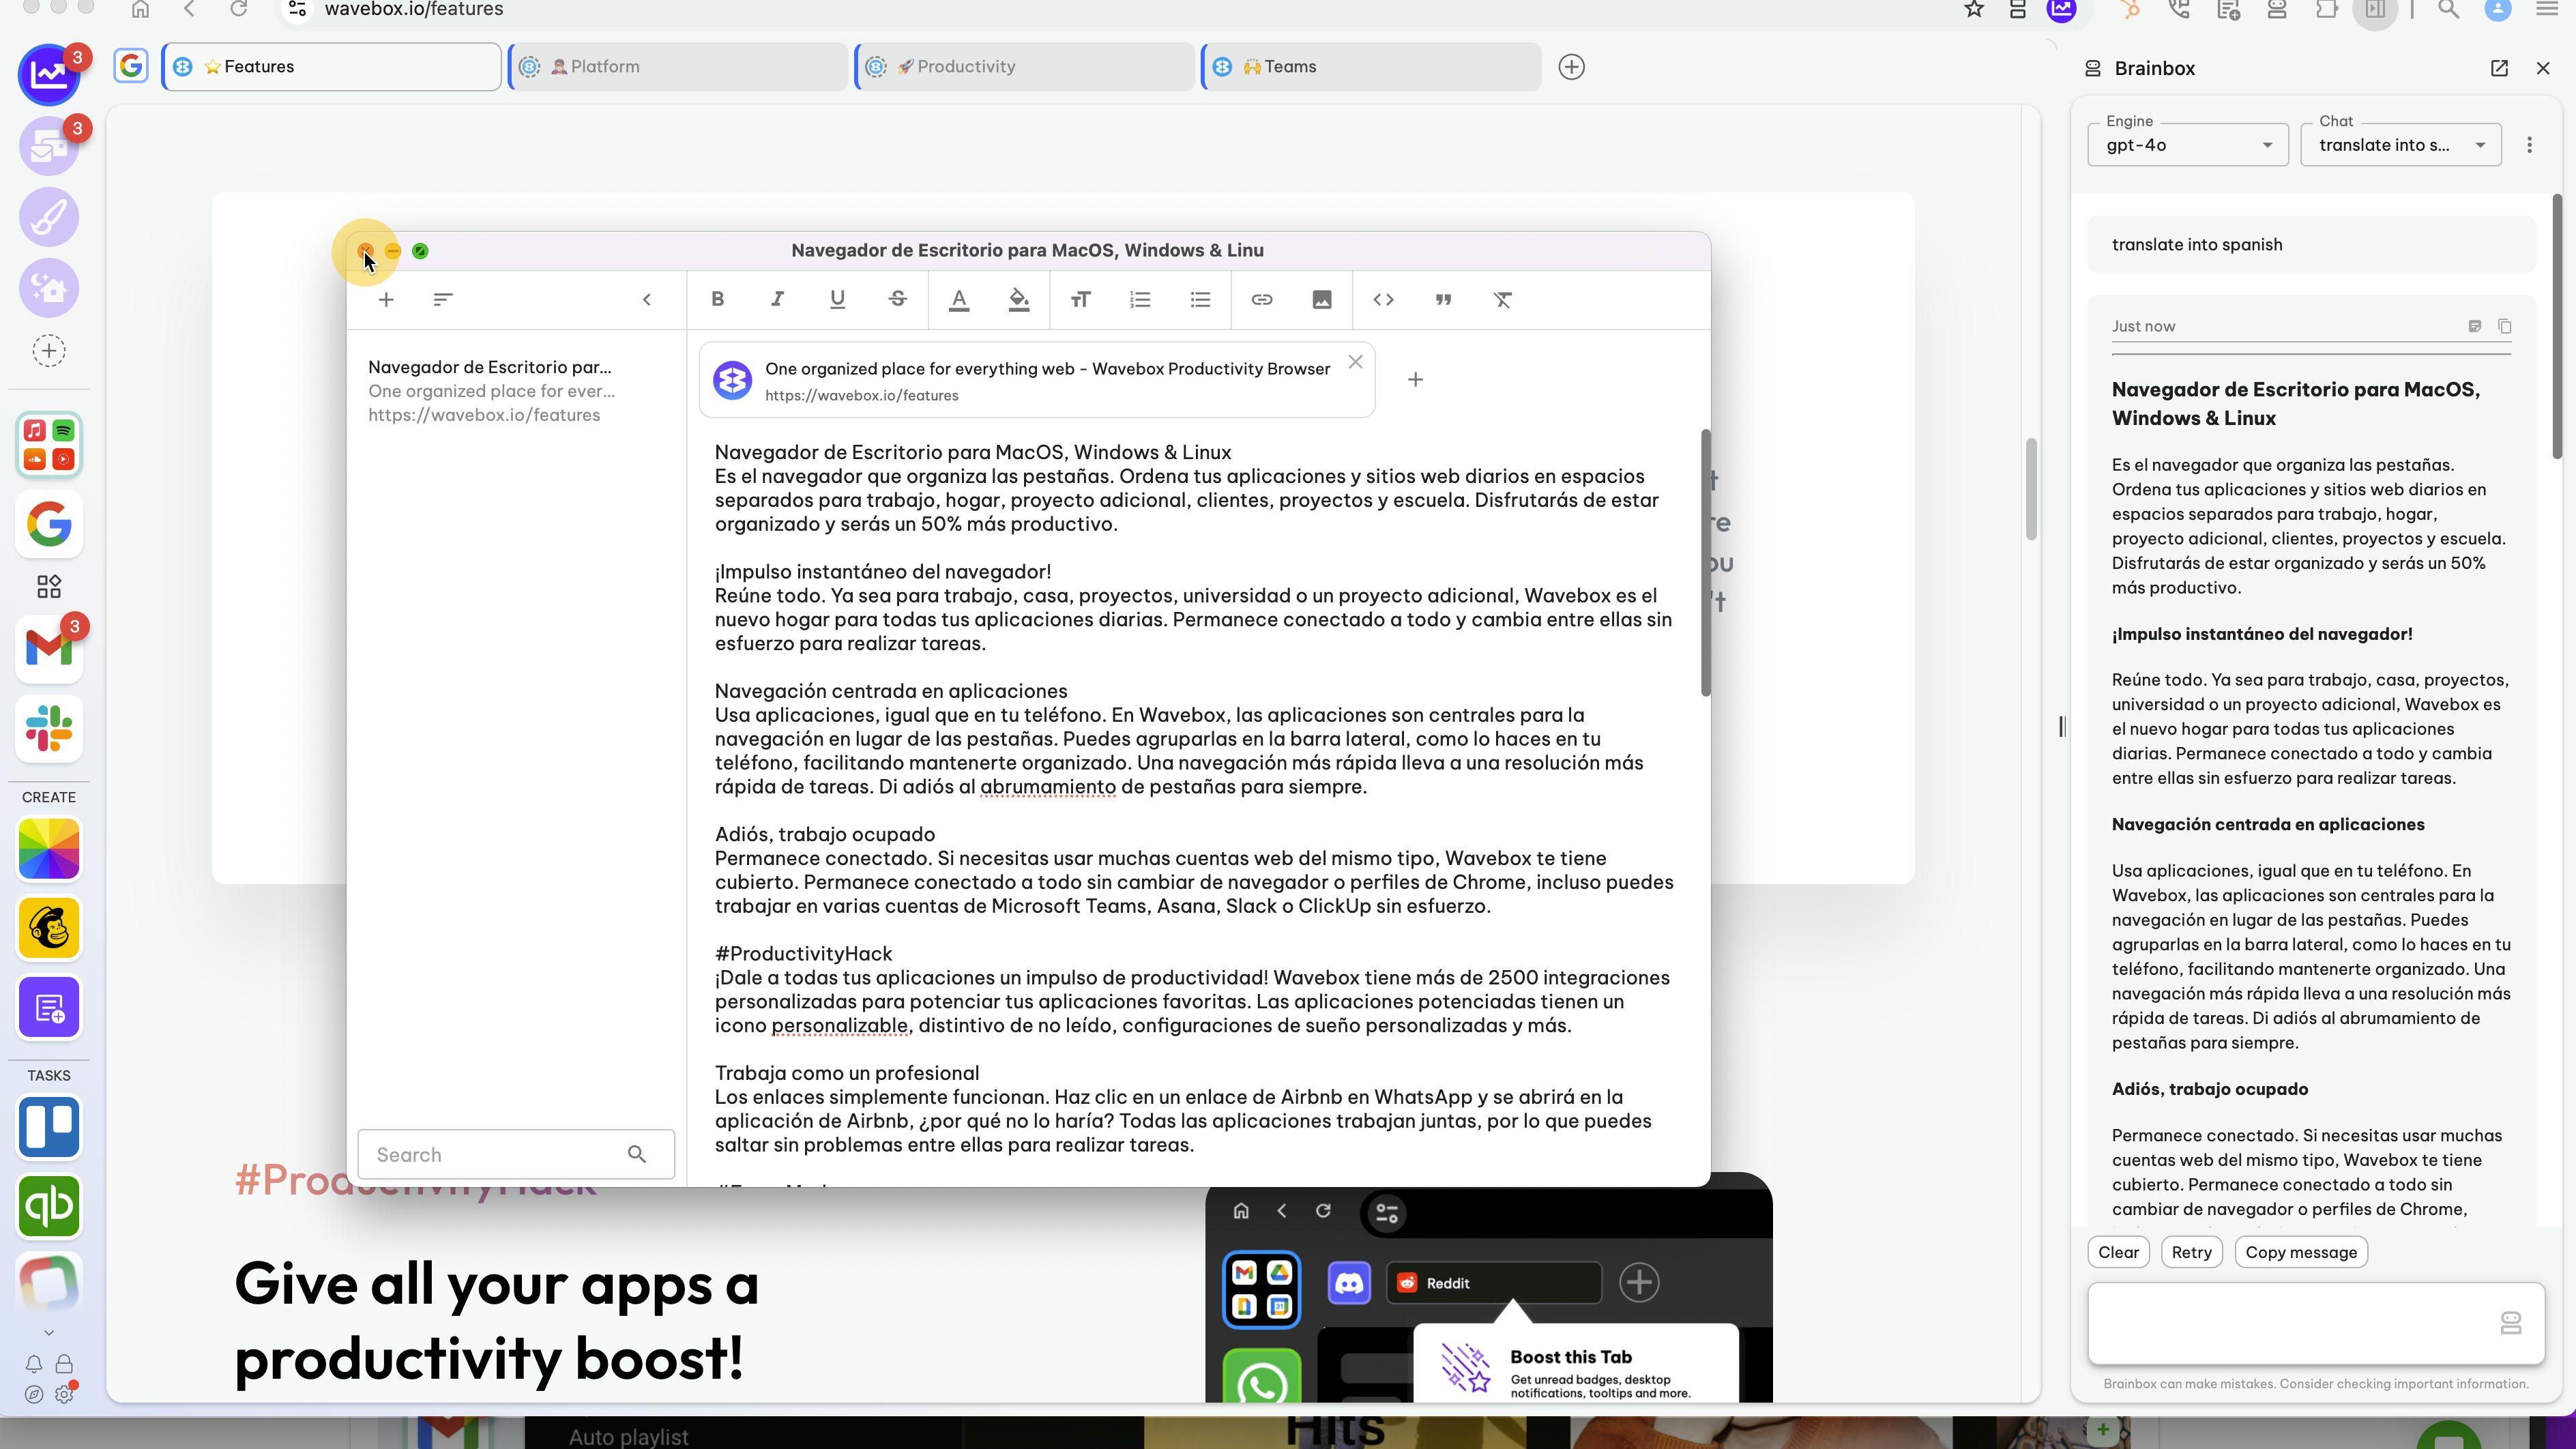Remove the attached Wavebox link card
2576x1449 pixels.
(x=1355, y=362)
